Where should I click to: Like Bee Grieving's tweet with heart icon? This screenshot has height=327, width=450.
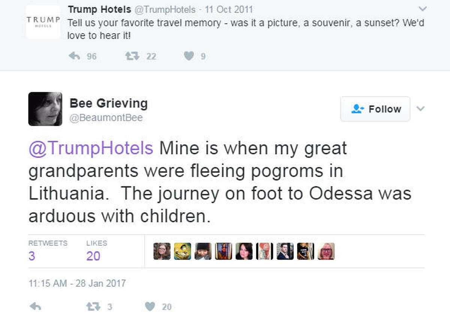point(150,307)
